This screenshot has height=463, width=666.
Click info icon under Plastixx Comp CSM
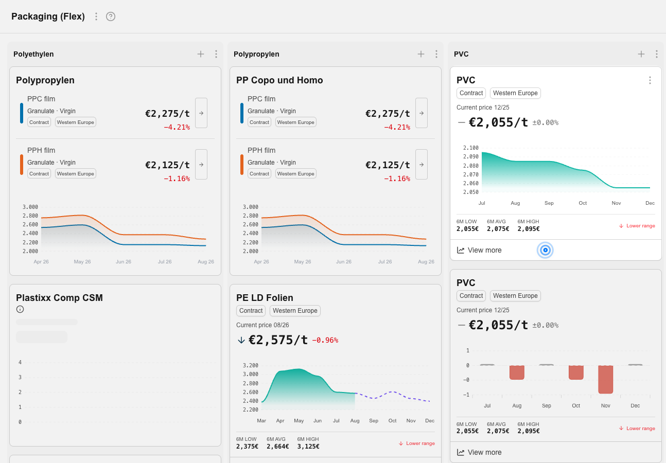[20, 309]
